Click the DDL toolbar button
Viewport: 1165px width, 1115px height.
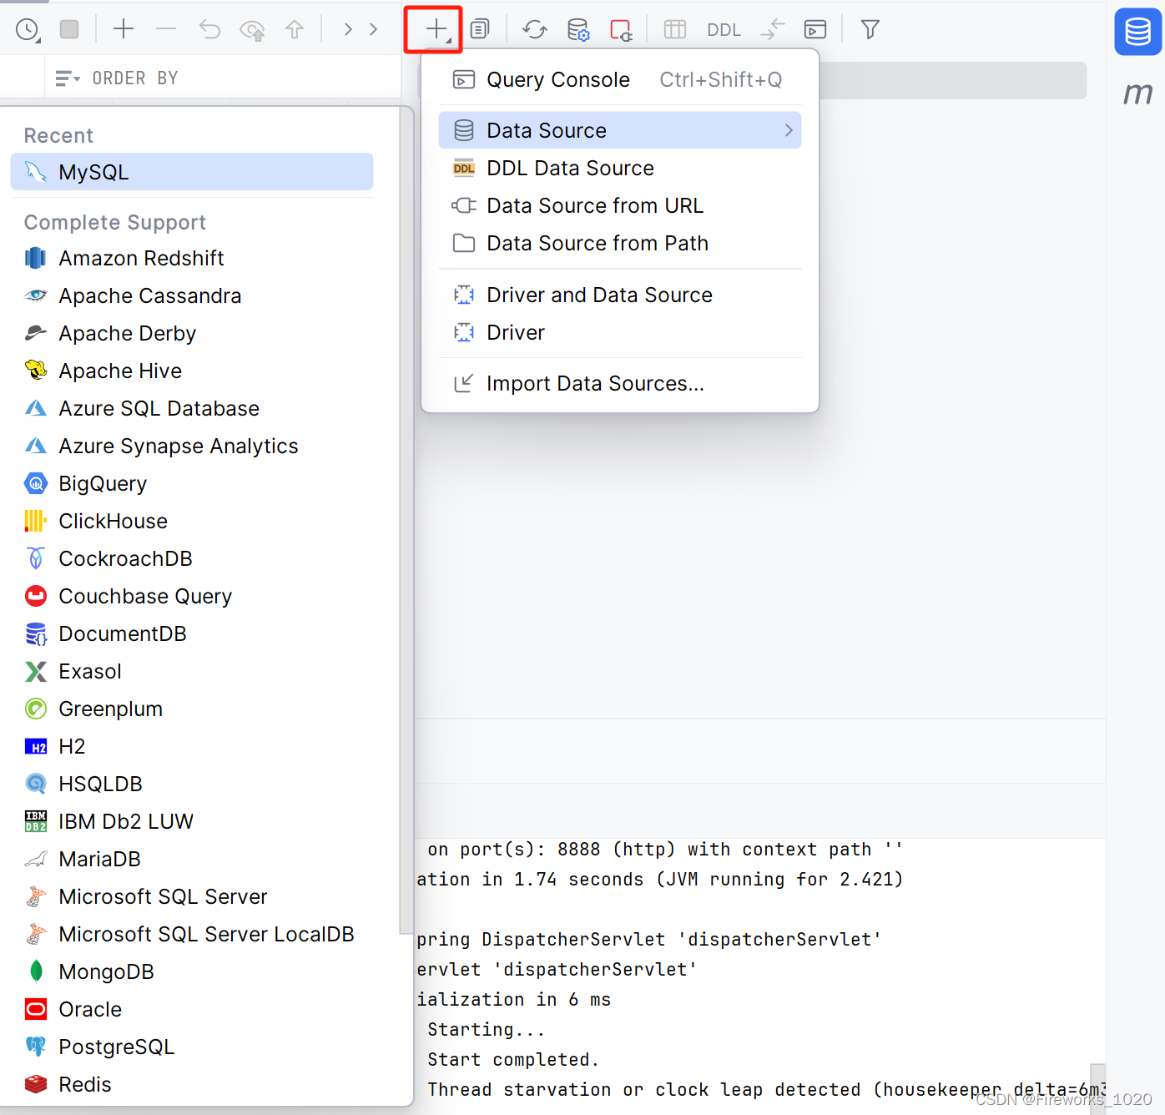pos(724,30)
